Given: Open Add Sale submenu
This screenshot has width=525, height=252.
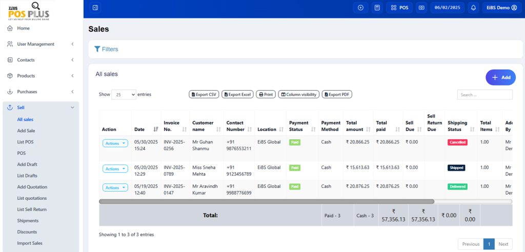Looking at the screenshot, I should pos(26,131).
